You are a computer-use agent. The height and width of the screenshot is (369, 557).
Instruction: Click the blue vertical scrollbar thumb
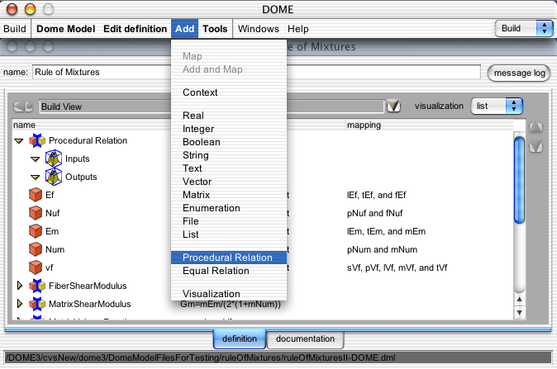[519, 180]
